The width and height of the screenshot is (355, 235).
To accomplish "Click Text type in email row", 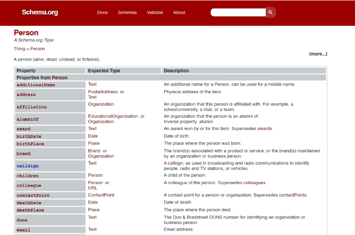I will pyautogui.click(x=92, y=229).
